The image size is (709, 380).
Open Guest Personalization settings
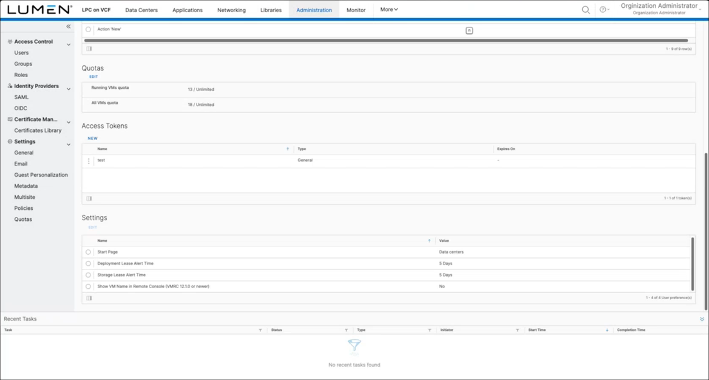[x=41, y=175]
